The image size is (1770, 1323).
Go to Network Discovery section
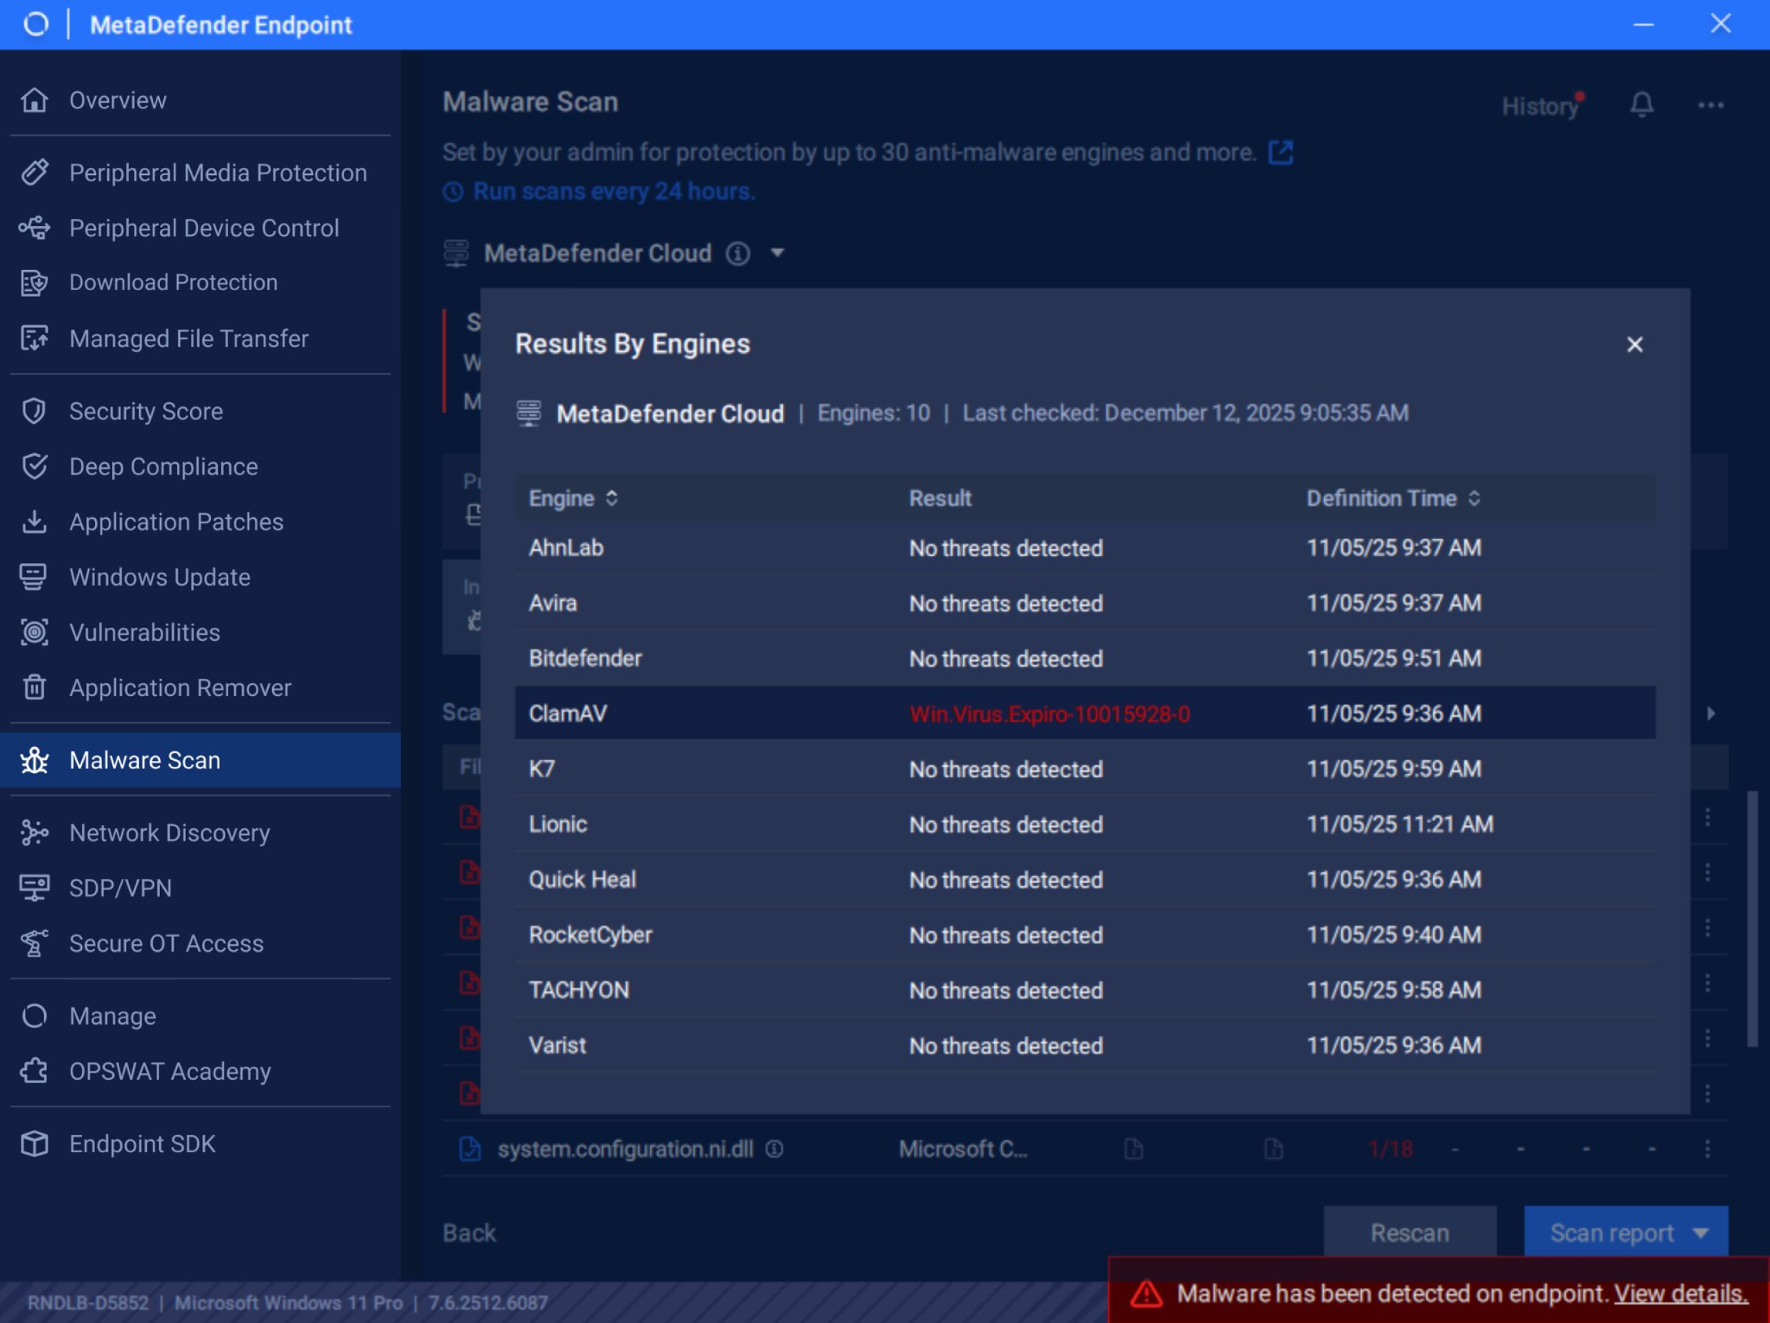pos(170,832)
